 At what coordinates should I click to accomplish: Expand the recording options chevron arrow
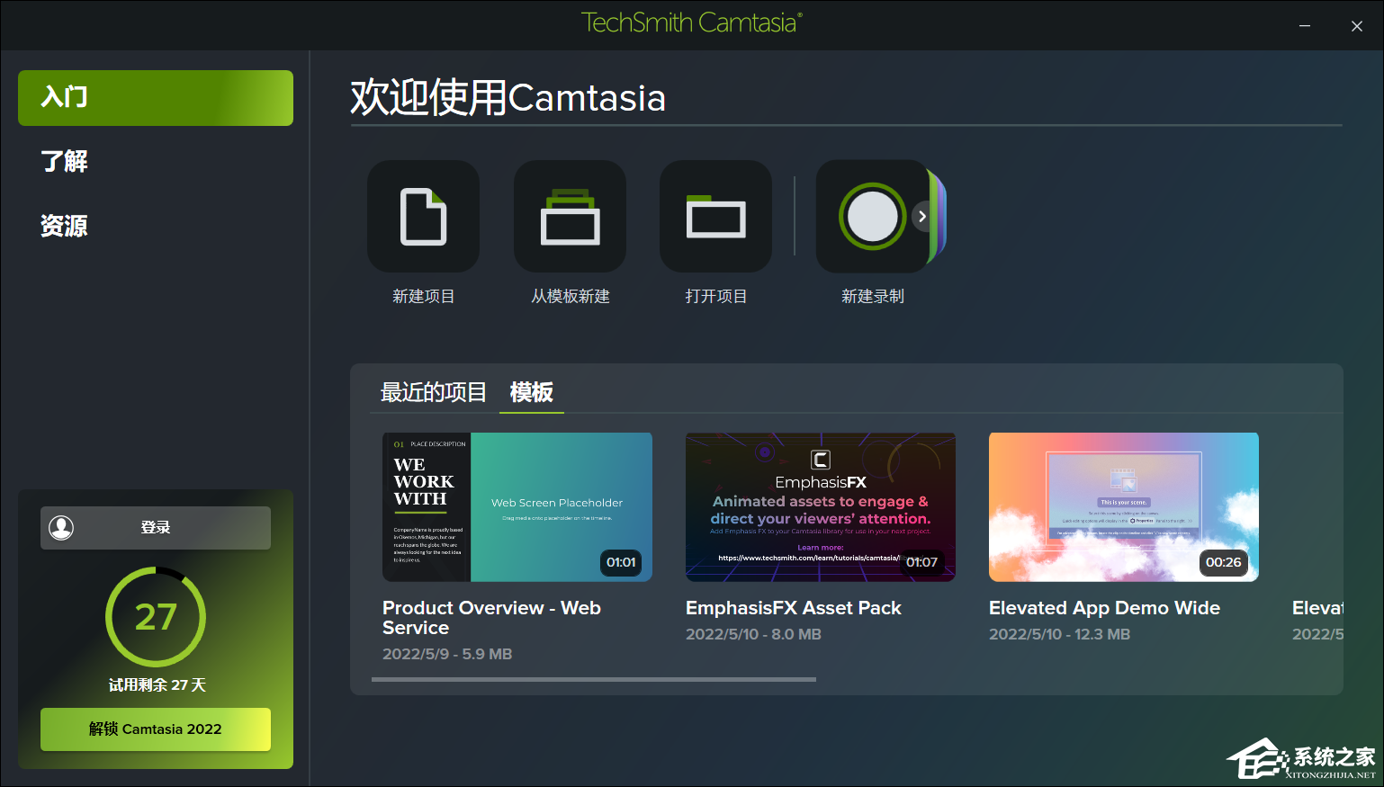tap(922, 216)
